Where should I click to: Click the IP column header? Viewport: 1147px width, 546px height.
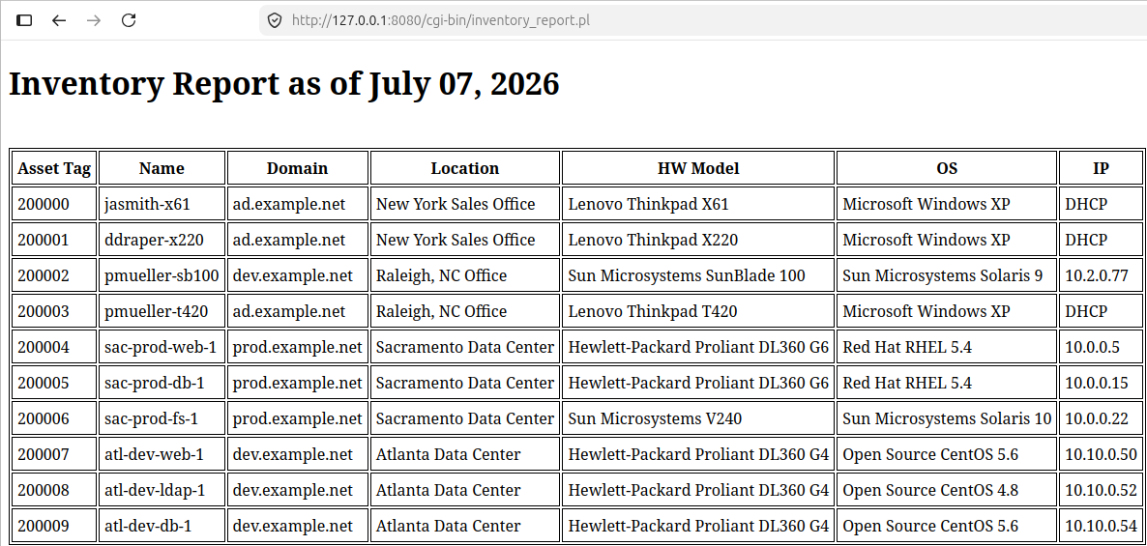point(1101,168)
